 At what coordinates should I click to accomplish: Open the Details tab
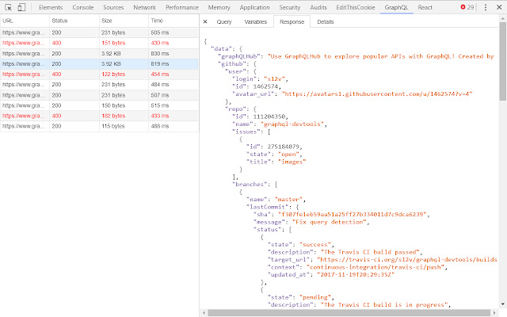326,22
